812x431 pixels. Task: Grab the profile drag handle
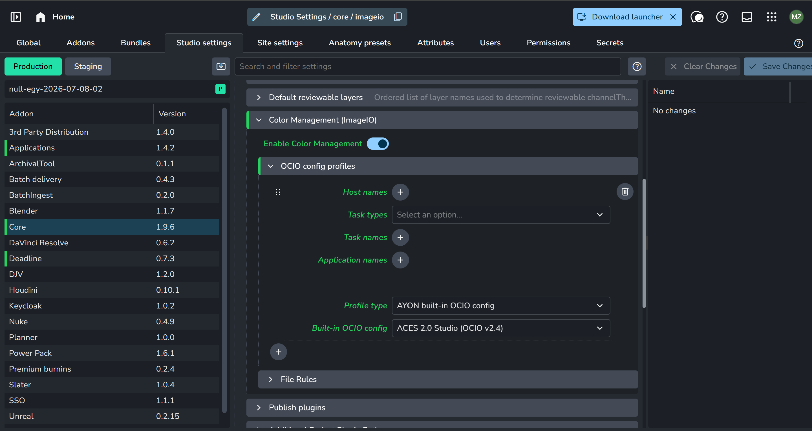[x=278, y=192]
